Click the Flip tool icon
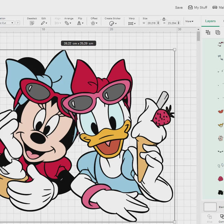This screenshot has height=224, width=224. (79, 23)
